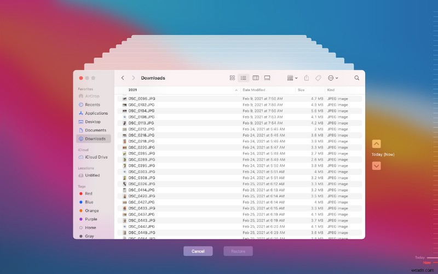Go back with the Finder back arrow

[123, 78]
